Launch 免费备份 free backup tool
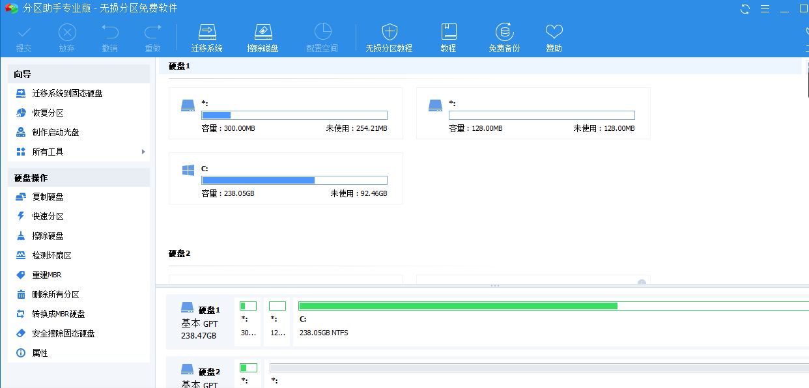The width and height of the screenshot is (809, 388). (504, 38)
